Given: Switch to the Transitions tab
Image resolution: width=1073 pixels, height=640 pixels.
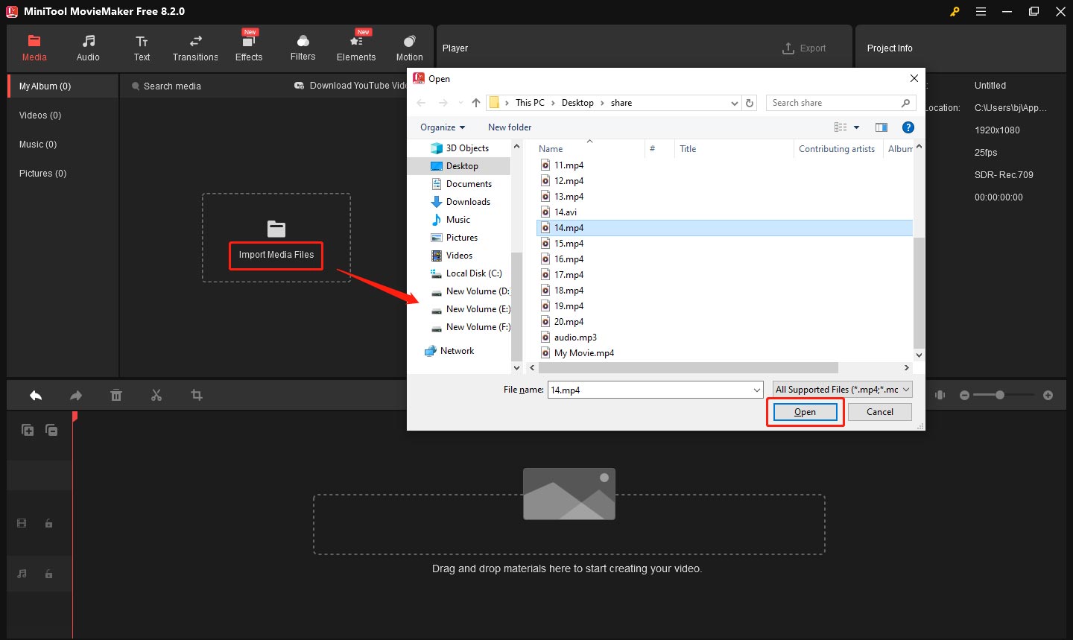Looking at the screenshot, I should point(195,48).
